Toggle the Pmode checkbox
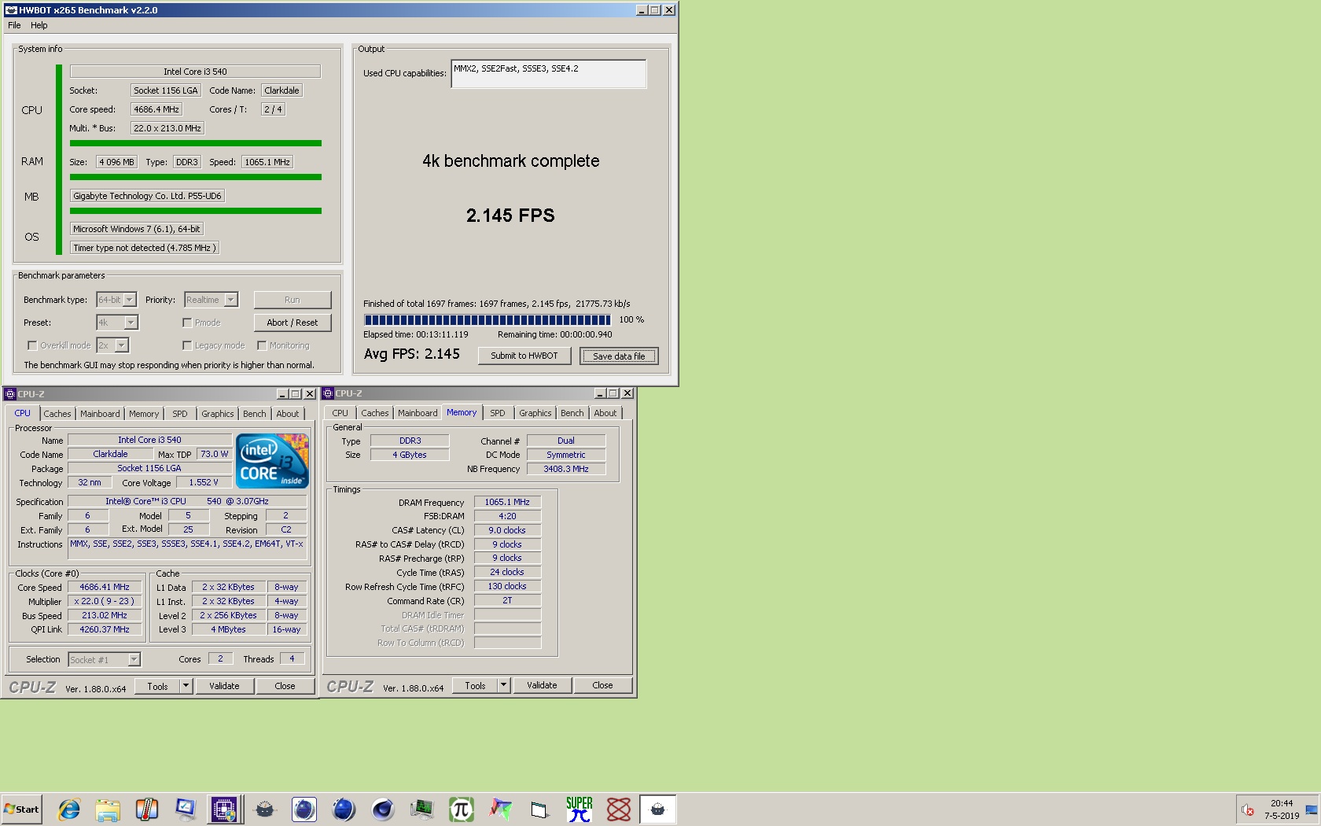1321x826 pixels. pos(187,323)
